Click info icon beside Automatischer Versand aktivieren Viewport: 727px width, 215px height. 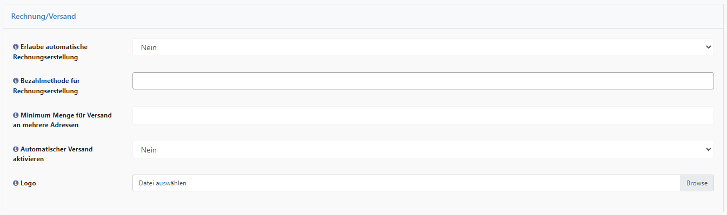[x=15, y=149]
